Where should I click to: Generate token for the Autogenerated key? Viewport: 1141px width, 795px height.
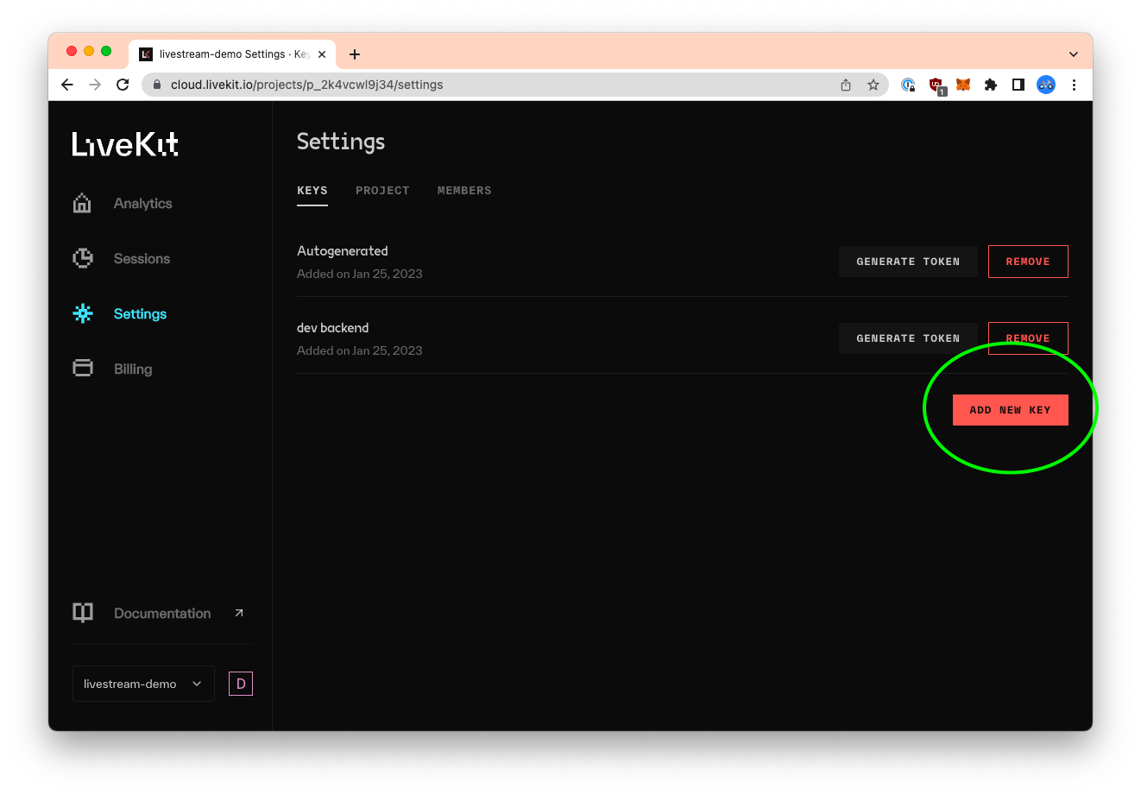pyautogui.click(x=907, y=262)
